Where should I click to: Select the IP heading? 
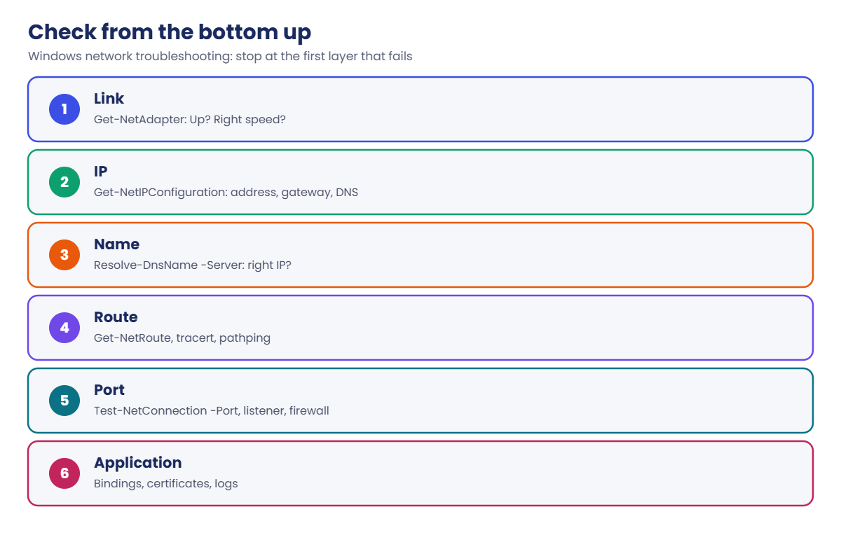(101, 172)
